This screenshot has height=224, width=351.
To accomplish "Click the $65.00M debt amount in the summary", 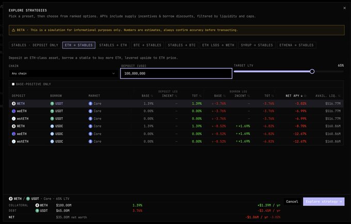I will (63, 211).
